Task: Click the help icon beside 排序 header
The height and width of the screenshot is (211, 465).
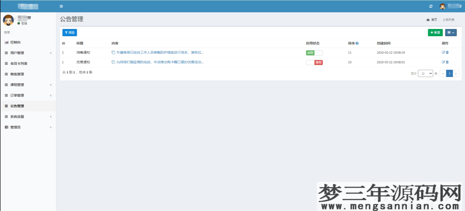Action: tap(357, 43)
